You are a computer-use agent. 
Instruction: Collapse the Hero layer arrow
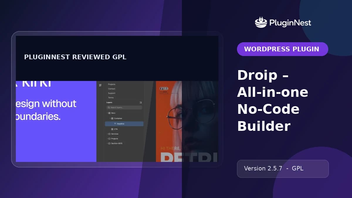click(107, 113)
